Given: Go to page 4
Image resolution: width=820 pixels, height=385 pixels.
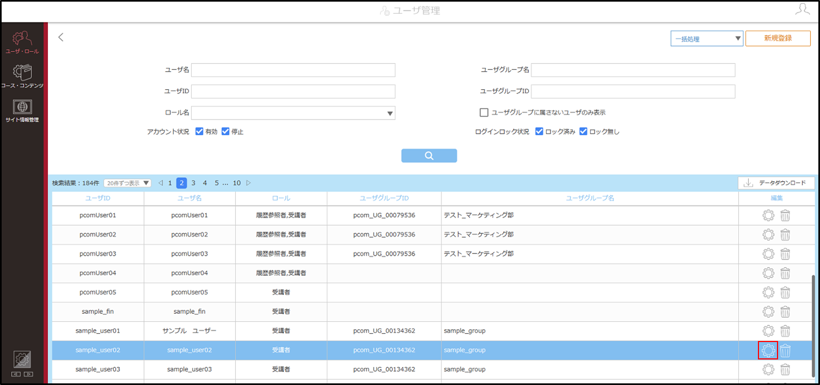Looking at the screenshot, I should (x=205, y=183).
